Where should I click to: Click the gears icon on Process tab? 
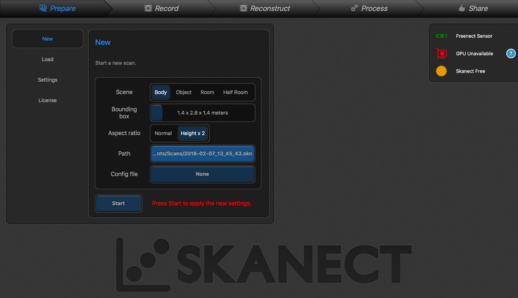tap(354, 8)
